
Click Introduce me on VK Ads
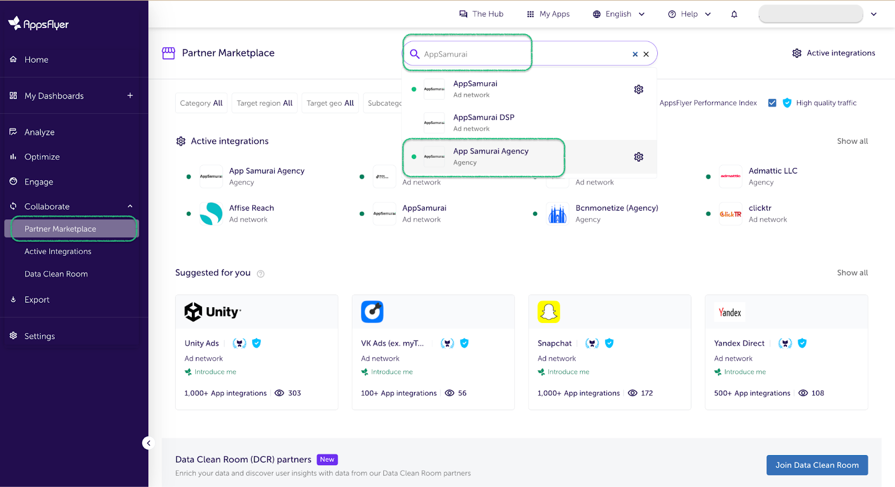387,372
